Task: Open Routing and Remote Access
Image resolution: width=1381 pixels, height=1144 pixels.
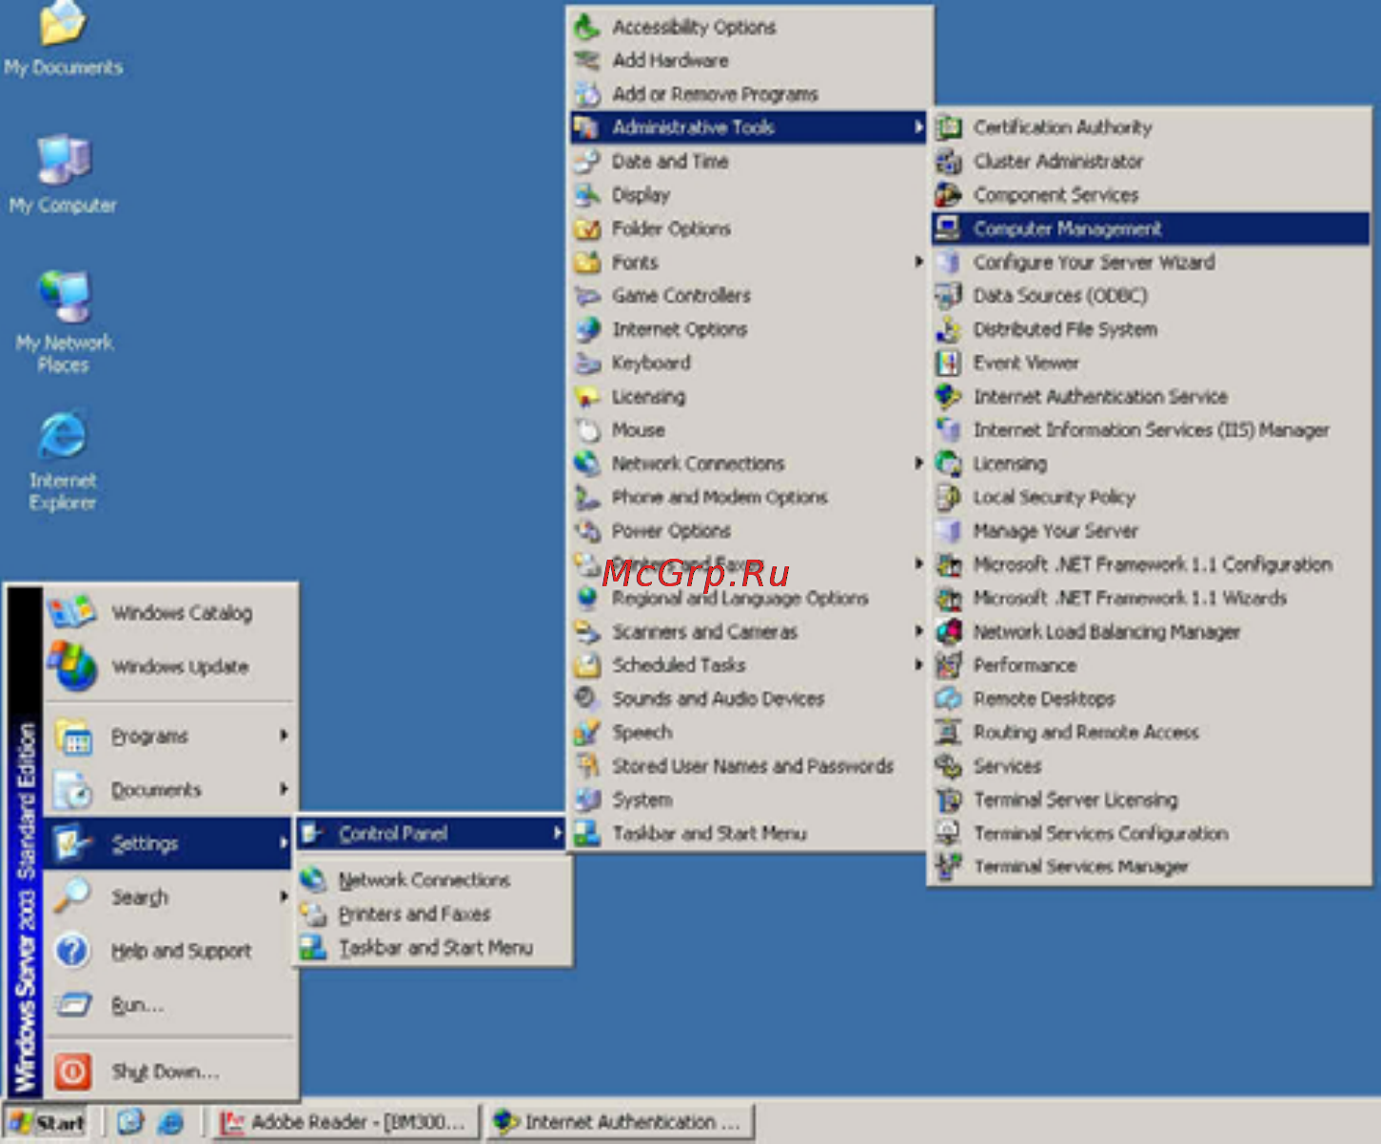Action: tap(1150, 732)
